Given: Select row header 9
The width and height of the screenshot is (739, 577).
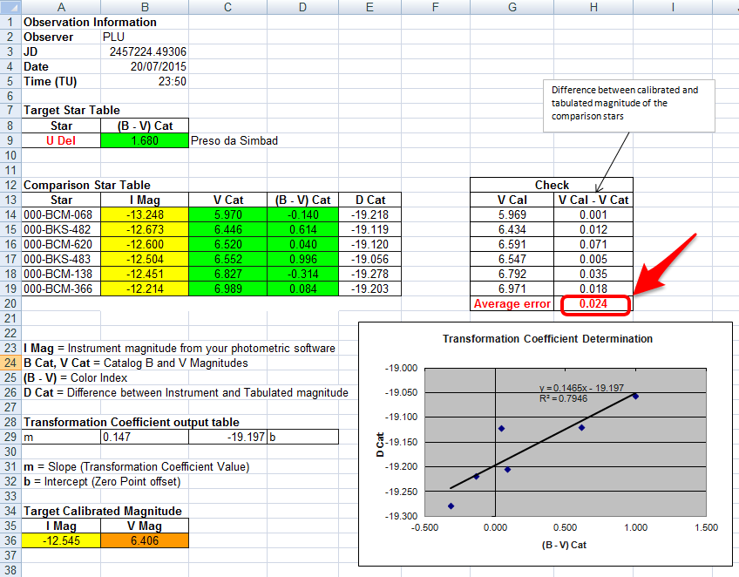Looking at the screenshot, I should (9, 140).
